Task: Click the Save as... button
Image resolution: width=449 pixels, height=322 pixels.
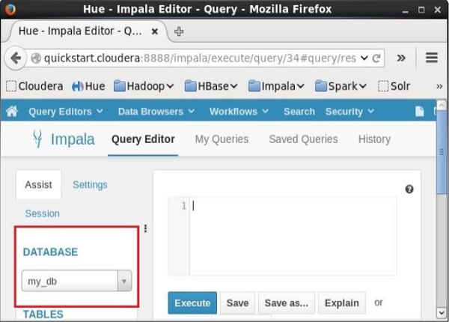Action: [286, 303]
